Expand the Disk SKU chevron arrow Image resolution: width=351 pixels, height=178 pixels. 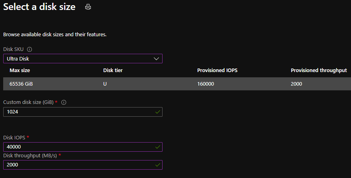pos(156,59)
